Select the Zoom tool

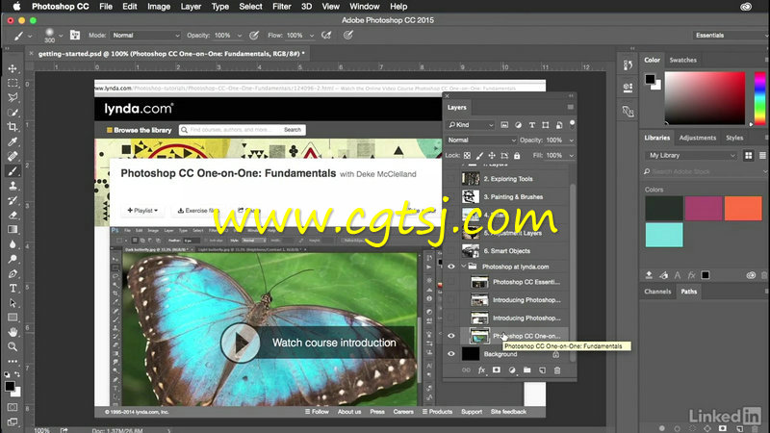(13, 346)
